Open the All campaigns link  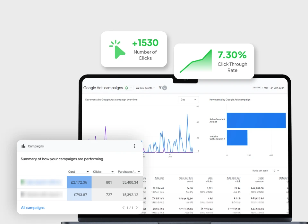click(33, 208)
